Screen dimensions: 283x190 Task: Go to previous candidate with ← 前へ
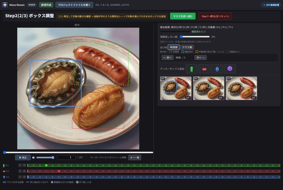tap(168, 58)
